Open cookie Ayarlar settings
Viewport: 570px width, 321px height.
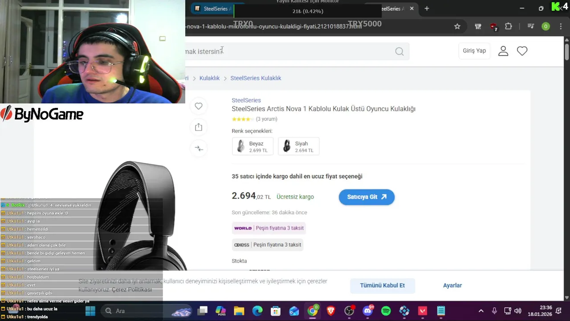coord(452,285)
